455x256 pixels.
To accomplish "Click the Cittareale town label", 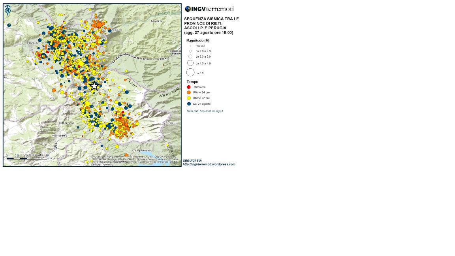I will point(66,123).
